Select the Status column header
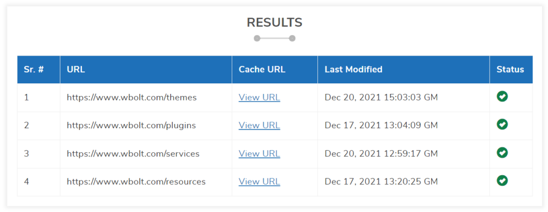Screen dimensions: 548x212 [x=511, y=69]
